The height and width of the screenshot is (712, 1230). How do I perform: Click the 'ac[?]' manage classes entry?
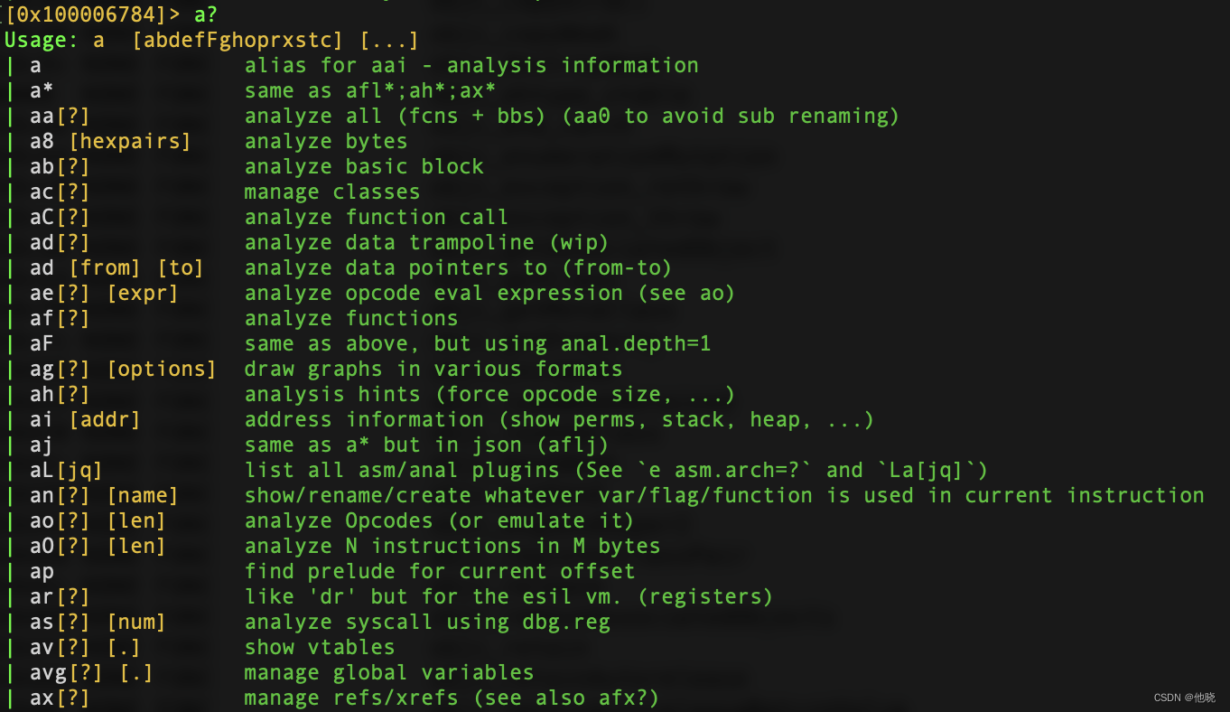pos(60,192)
